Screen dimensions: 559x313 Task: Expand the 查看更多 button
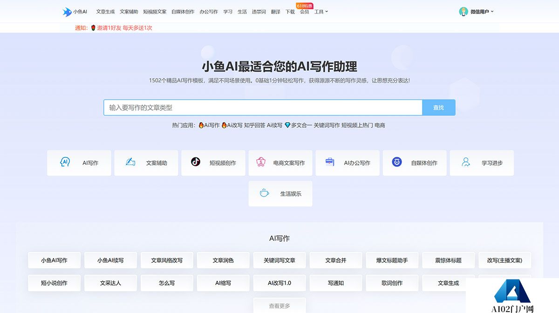[x=279, y=306]
